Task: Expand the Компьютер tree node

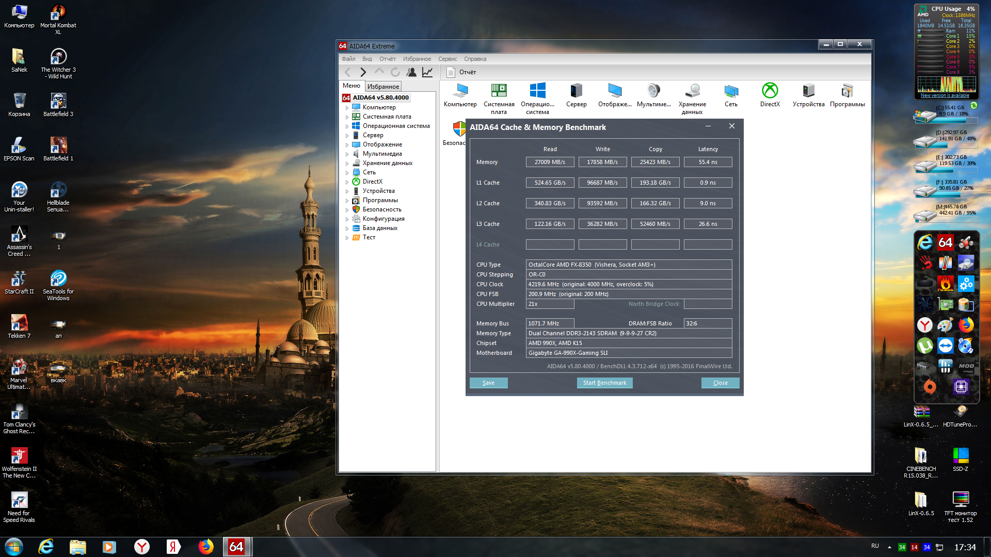Action: 347,108
